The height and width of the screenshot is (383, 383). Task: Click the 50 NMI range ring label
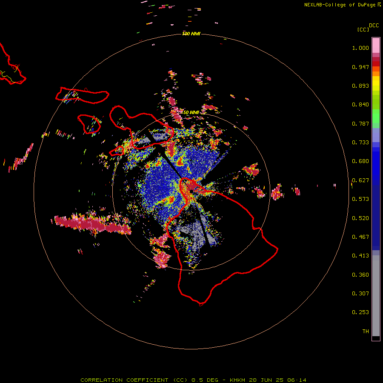pyautogui.click(x=191, y=113)
